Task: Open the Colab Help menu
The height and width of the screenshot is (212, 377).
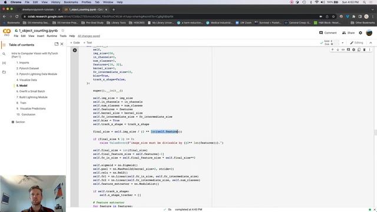Action: pyautogui.click(x=72, y=36)
